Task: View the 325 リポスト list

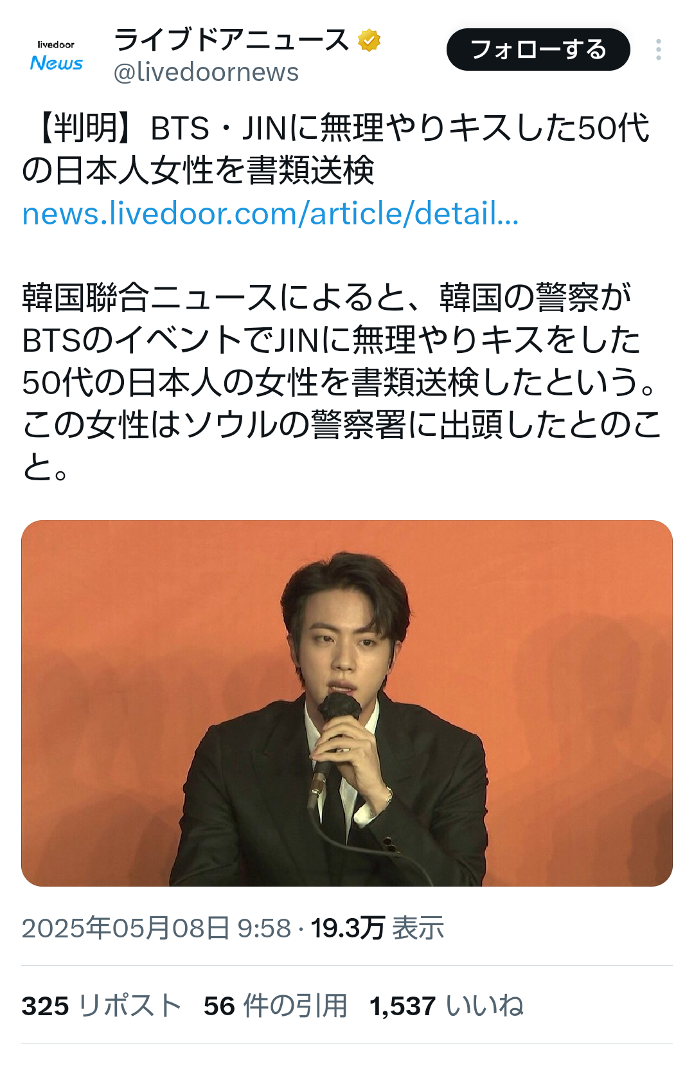Action: [x=102, y=1006]
